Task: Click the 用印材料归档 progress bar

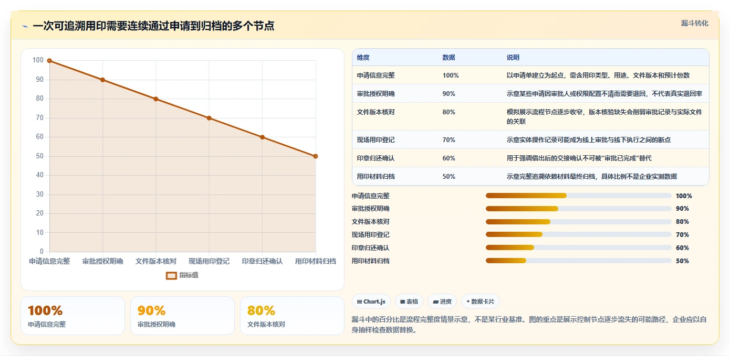Action: [x=578, y=261]
